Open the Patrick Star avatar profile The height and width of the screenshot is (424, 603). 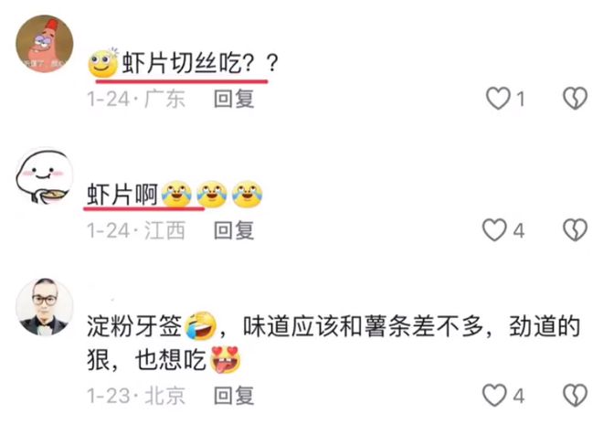pyautogui.click(x=44, y=44)
